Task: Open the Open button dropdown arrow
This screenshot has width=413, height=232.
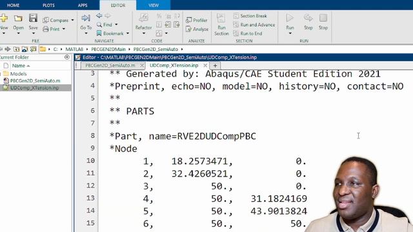Action: [x=18, y=34]
